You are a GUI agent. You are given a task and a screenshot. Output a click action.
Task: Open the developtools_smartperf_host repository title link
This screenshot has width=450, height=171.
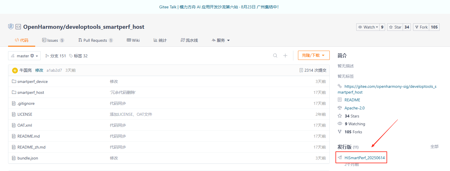pyautogui.click(x=105, y=27)
